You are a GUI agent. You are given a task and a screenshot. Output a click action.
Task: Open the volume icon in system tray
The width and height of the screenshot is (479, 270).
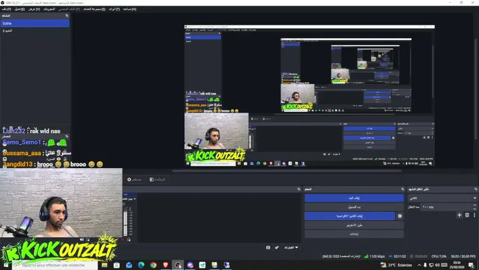click(x=437, y=265)
